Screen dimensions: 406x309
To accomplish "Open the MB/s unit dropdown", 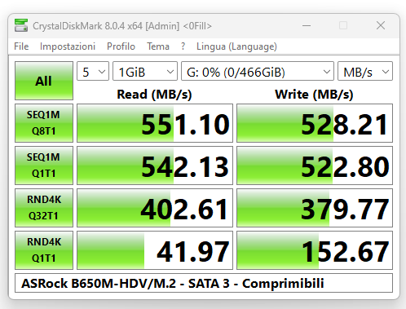I will (365, 71).
